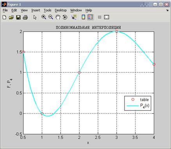Select the Rotate 3D tool
Viewport: 171px width, 149px height.
coord(65,17)
